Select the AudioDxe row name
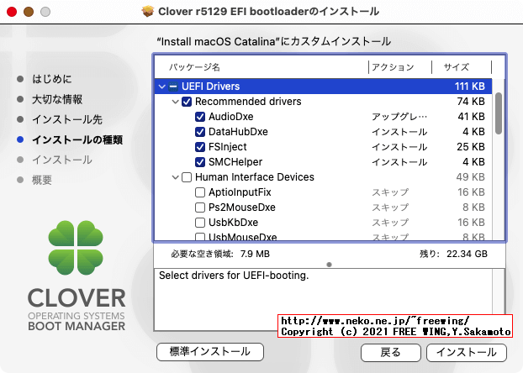This screenshot has width=523, height=373. pyautogui.click(x=231, y=117)
